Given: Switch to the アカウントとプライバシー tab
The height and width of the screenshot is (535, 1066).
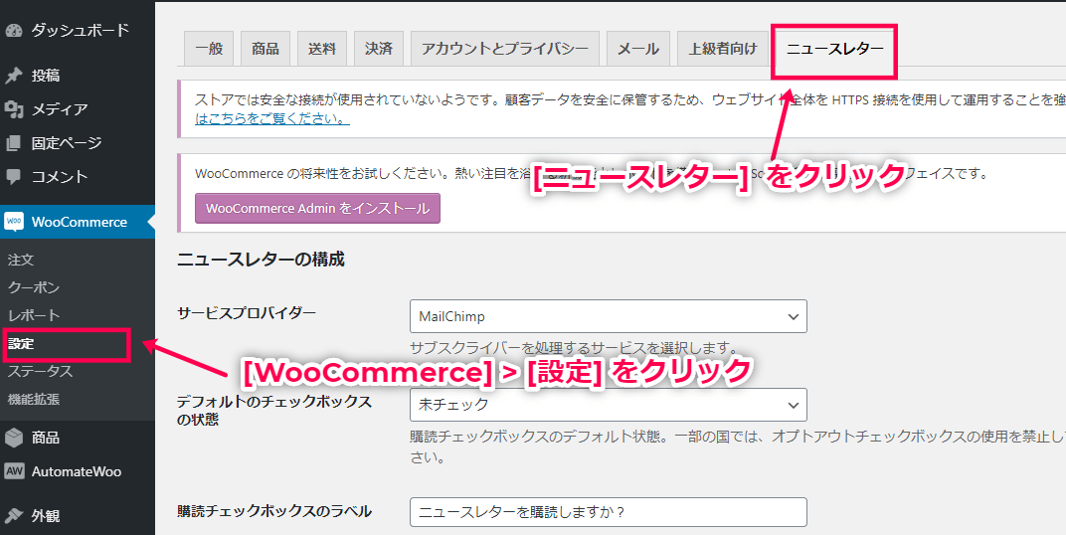Looking at the screenshot, I should (504, 49).
